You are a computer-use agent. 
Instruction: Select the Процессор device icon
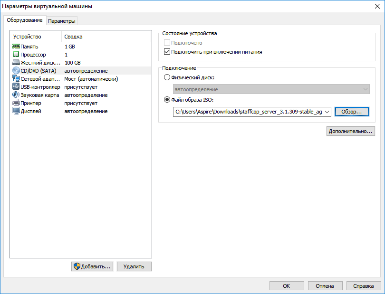[x=15, y=55]
